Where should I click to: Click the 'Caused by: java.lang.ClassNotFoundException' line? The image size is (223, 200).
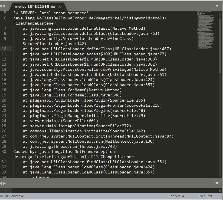tap(65, 151)
